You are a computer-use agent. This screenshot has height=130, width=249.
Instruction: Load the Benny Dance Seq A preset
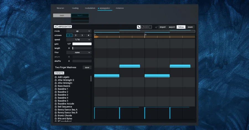coord(68,110)
